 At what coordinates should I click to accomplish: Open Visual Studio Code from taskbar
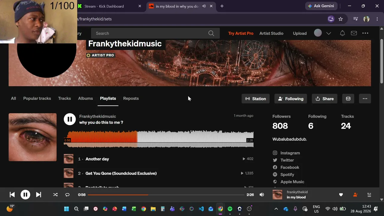pos(201,209)
